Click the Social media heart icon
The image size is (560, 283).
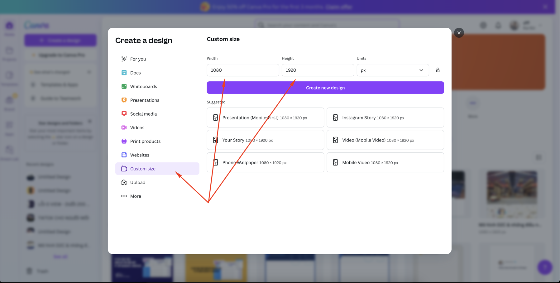pyautogui.click(x=124, y=114)
